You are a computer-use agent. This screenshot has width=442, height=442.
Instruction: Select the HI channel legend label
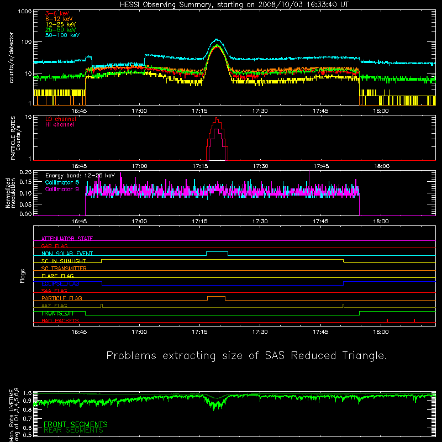tap(60, 125)
